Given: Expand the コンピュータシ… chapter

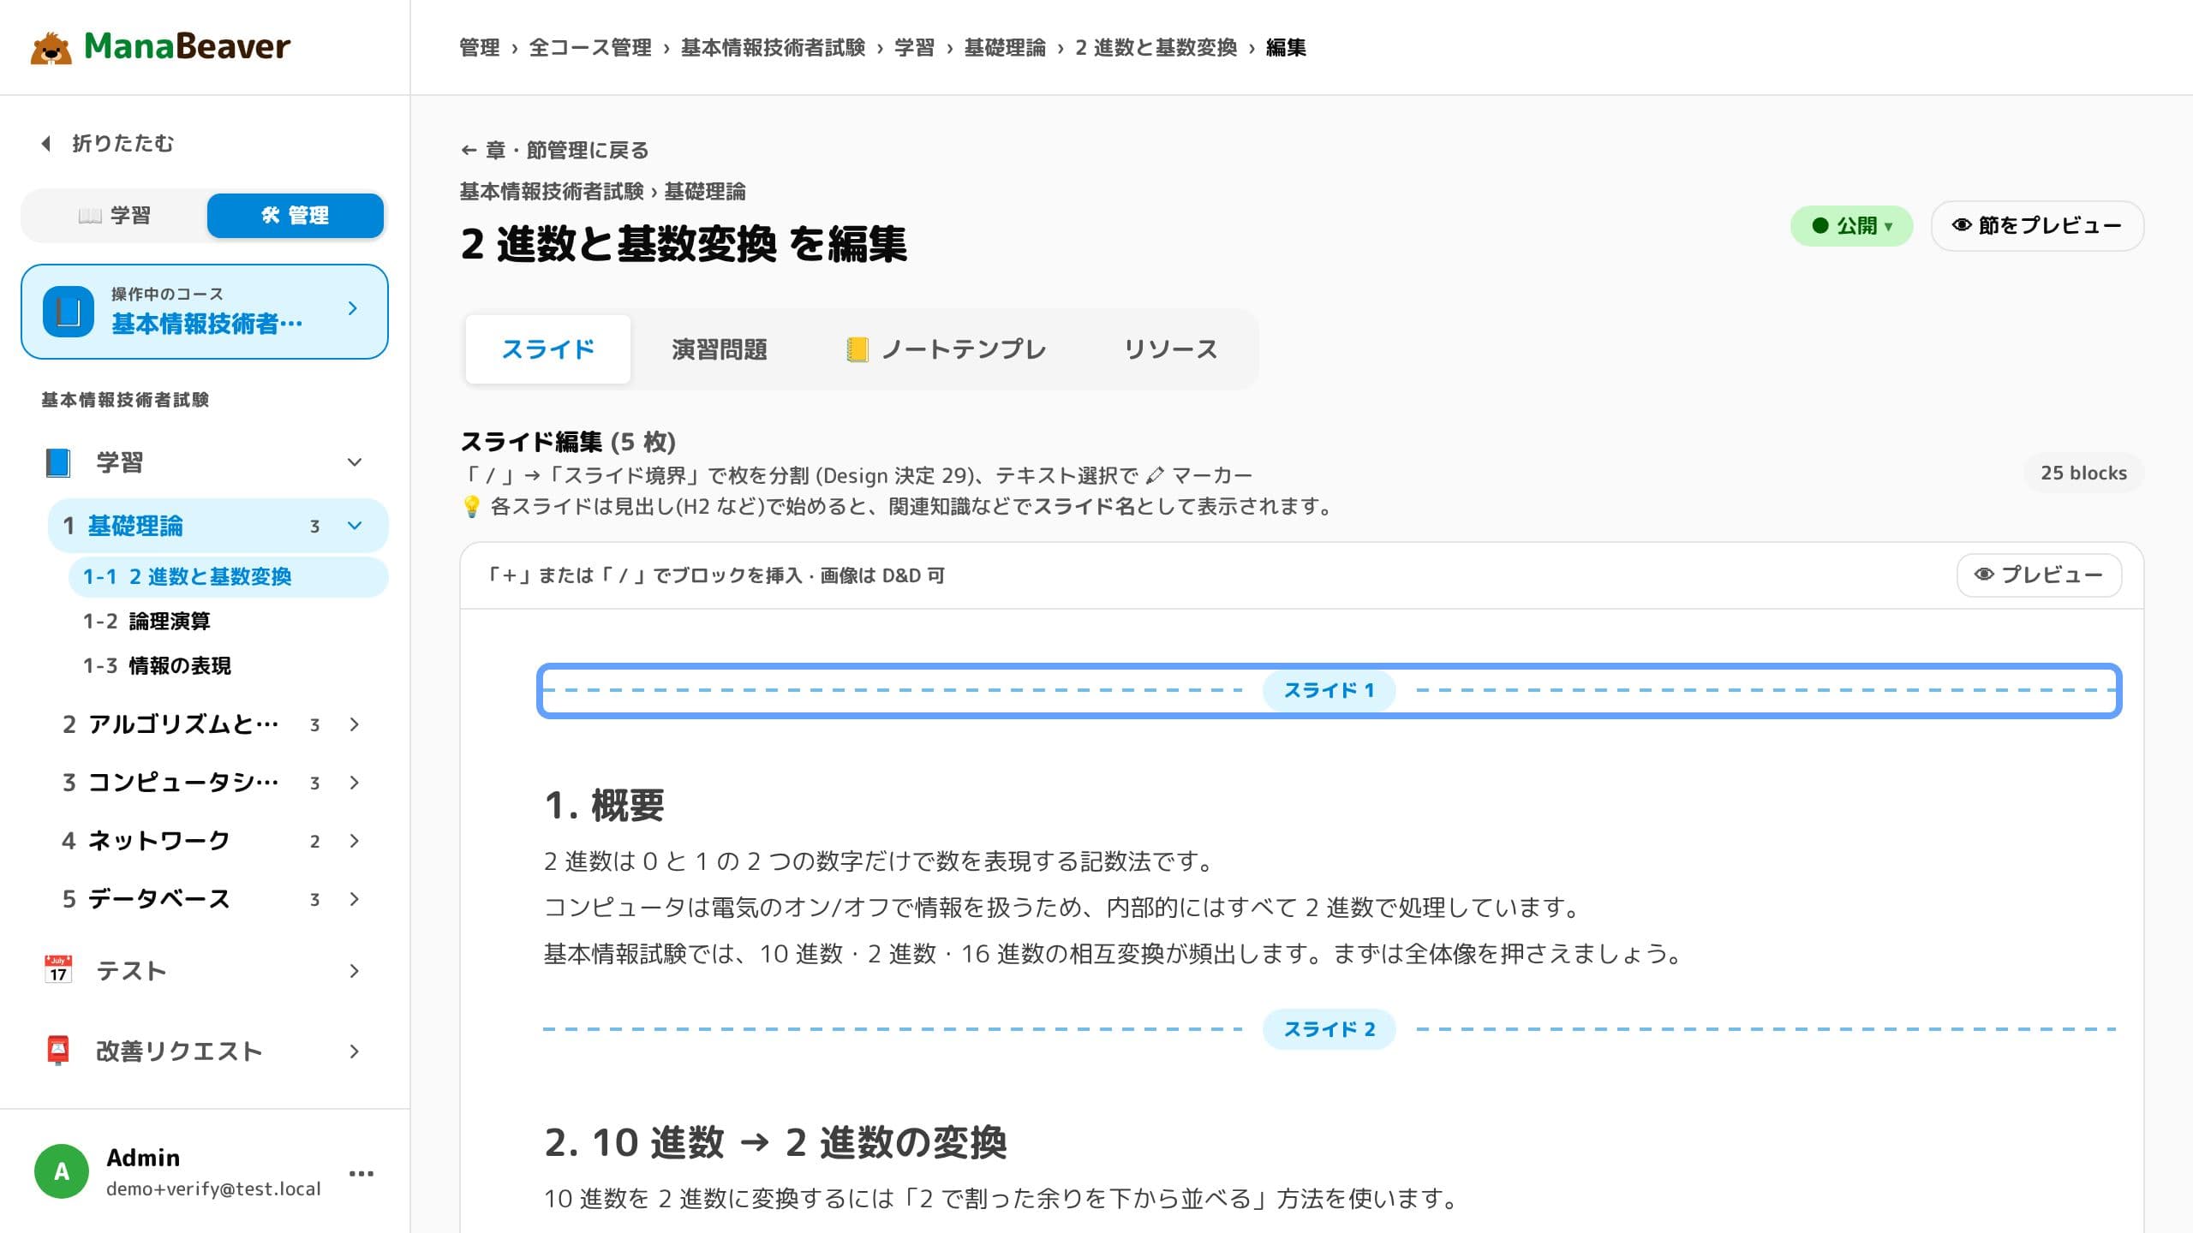Looking at the screenshot, I should pos(354,783).
